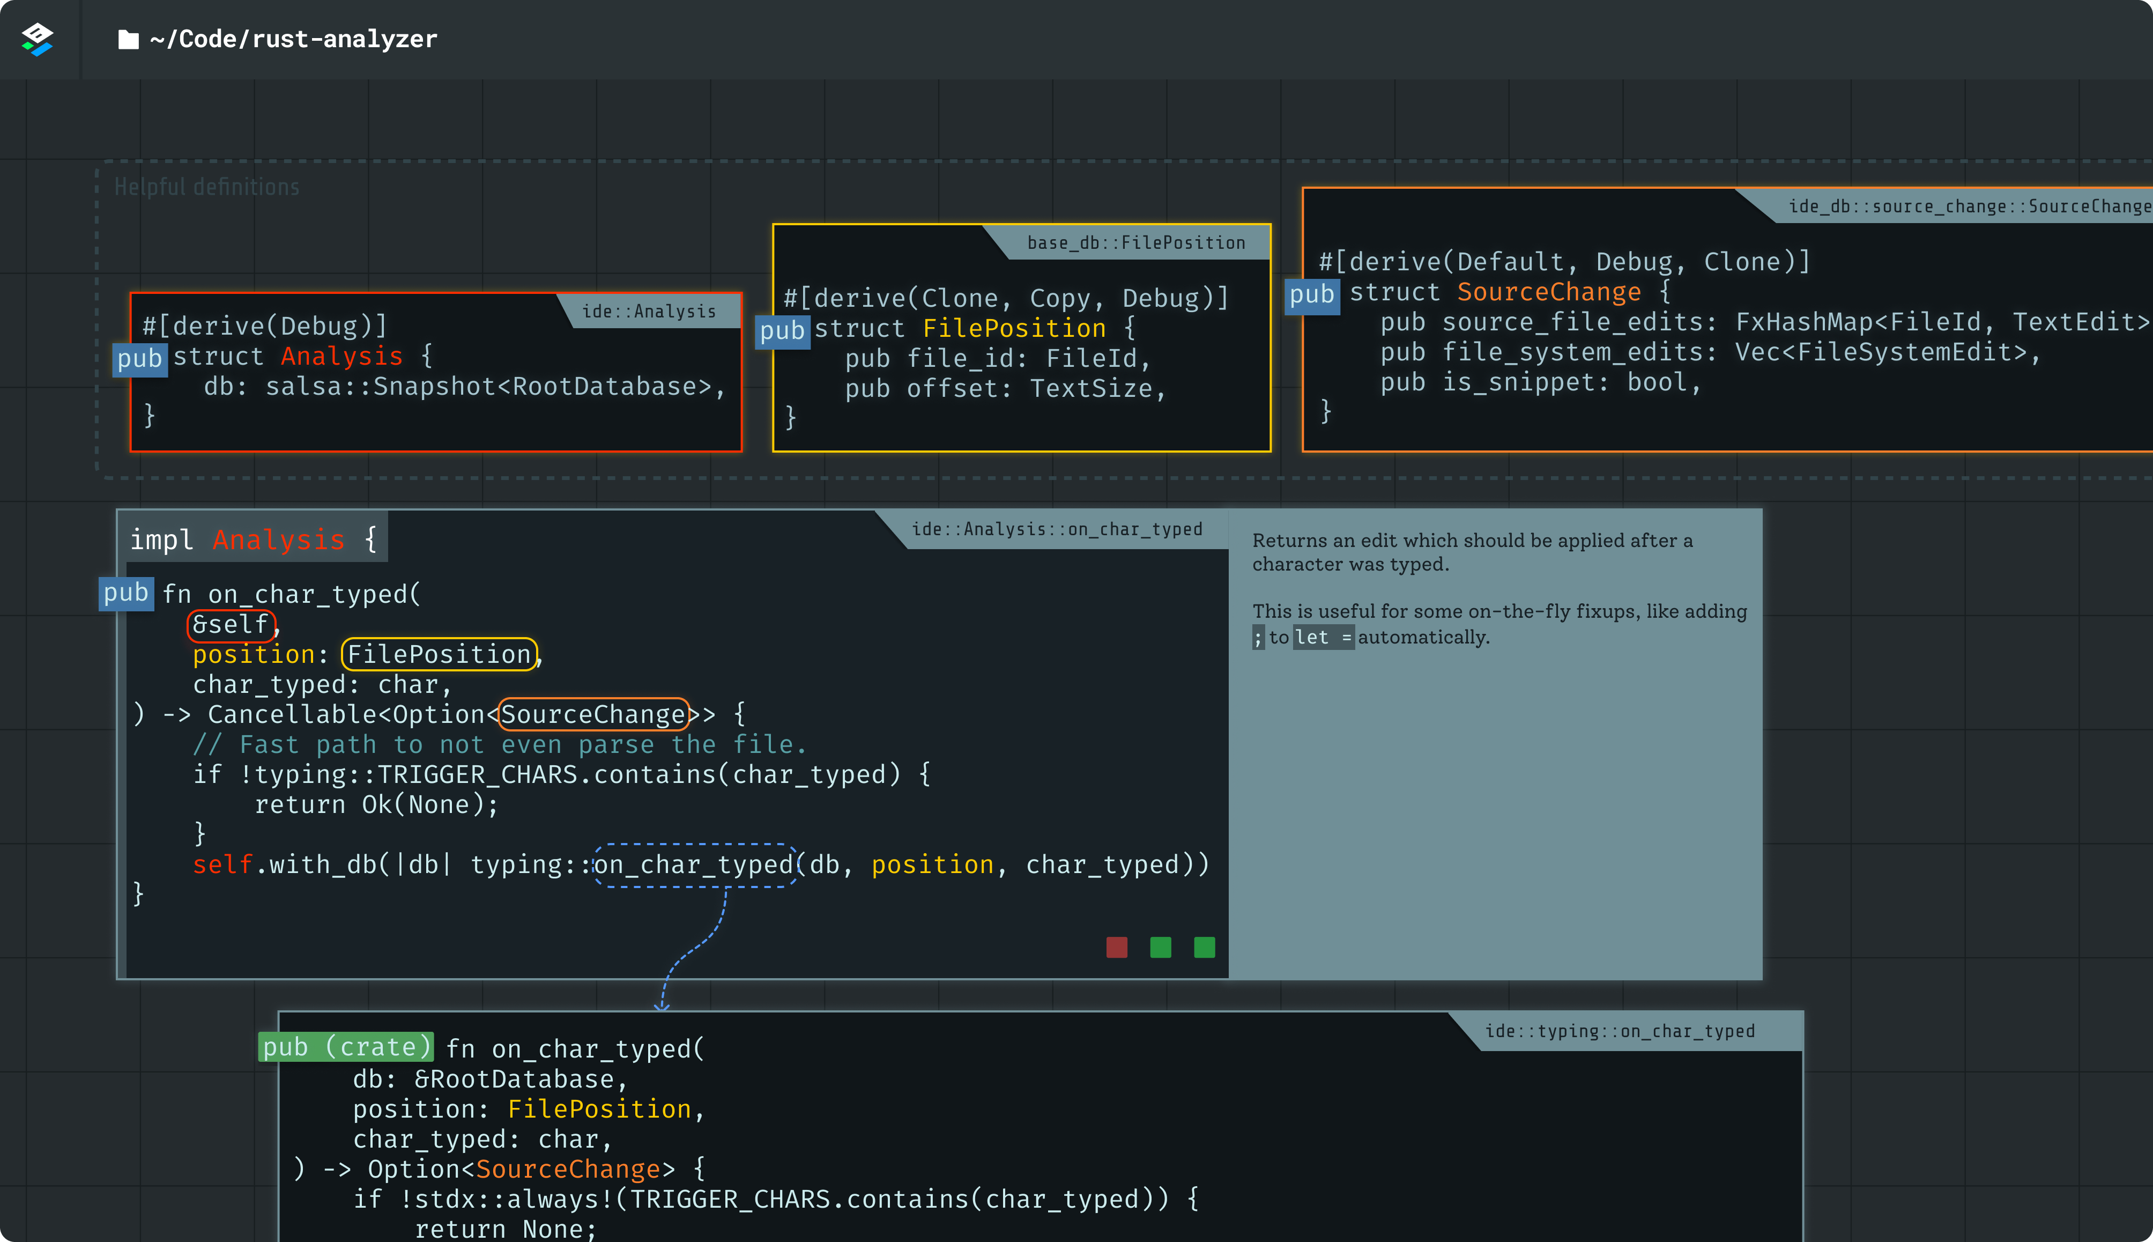Open the ~/Code/rust-analyzer project path
Viewport: 2153px width, 1242px height.
click(293, 39)
